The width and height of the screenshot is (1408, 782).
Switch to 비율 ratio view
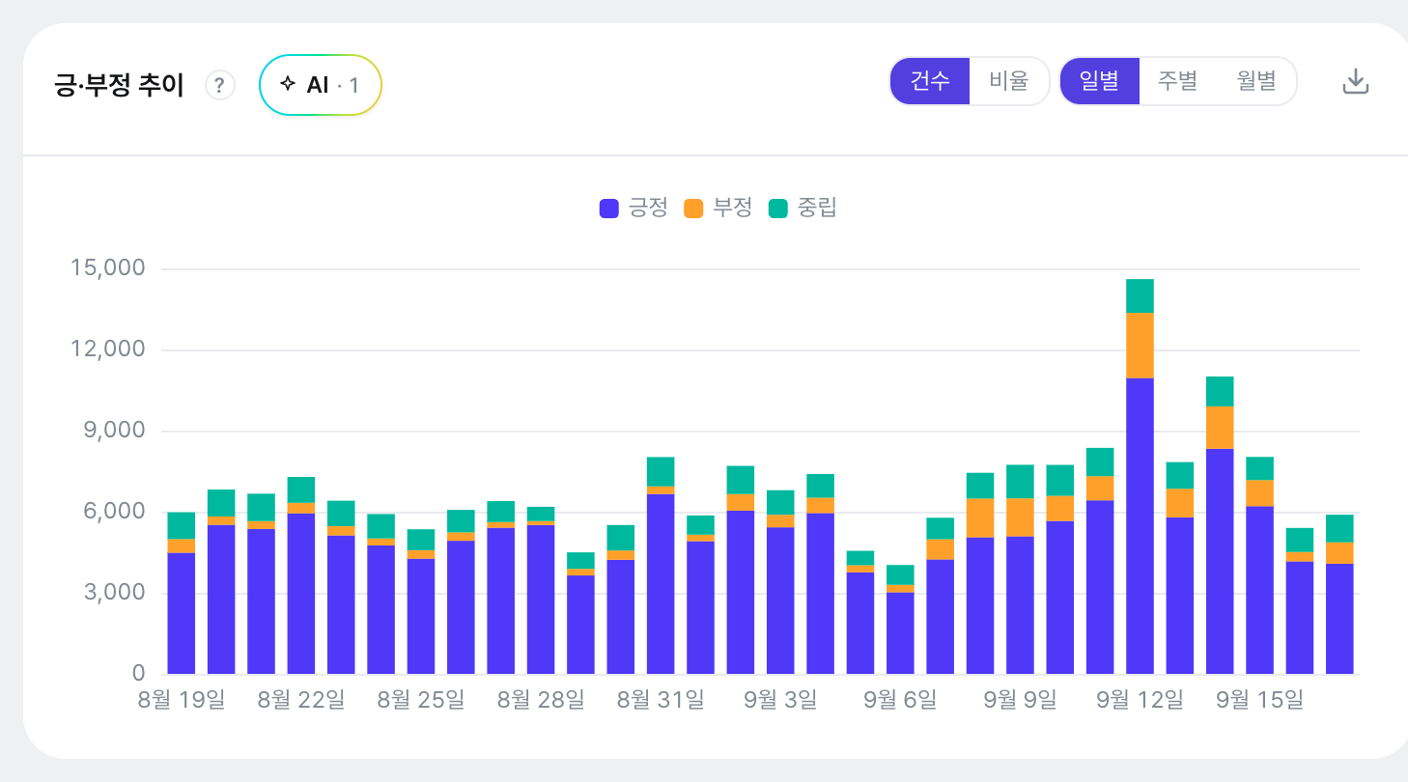1009,81
